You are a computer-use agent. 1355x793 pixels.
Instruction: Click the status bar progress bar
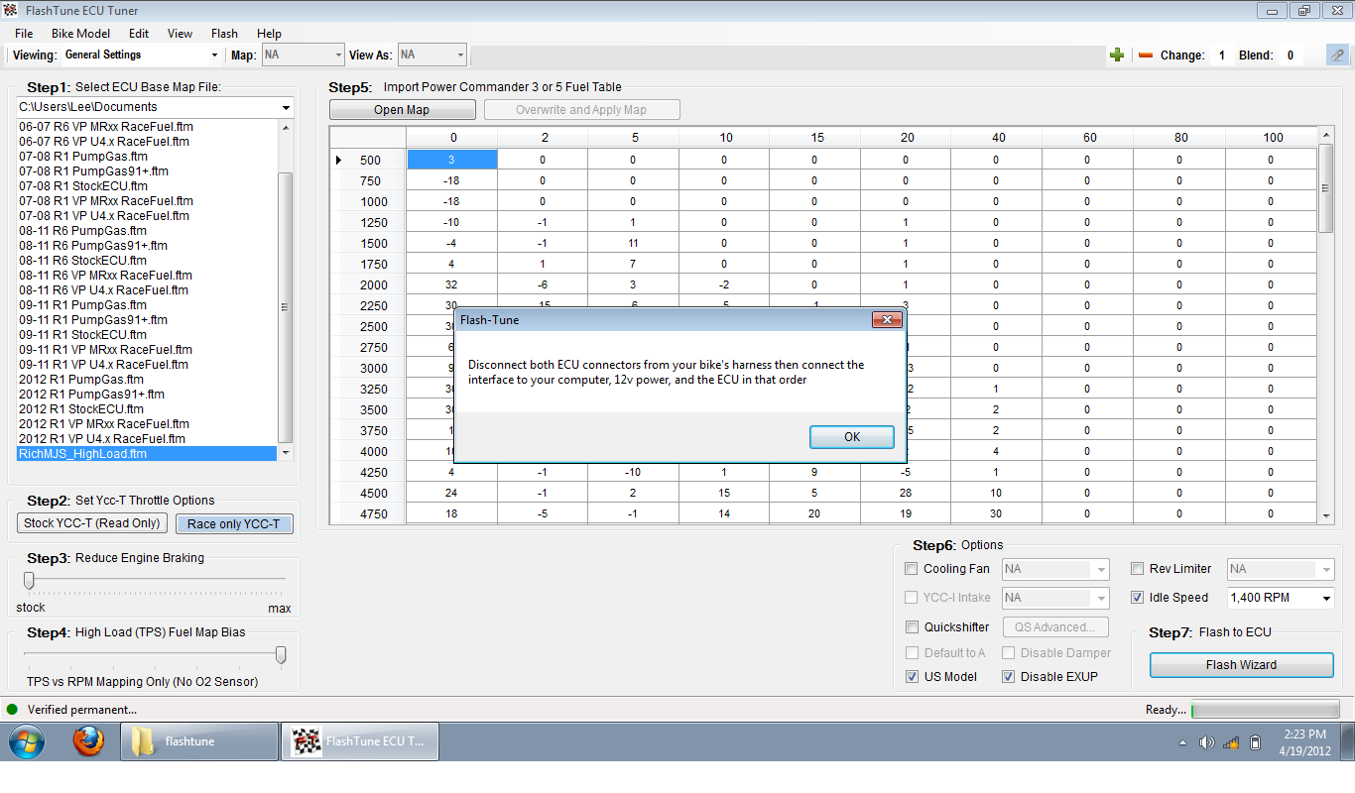(1265, 710)
